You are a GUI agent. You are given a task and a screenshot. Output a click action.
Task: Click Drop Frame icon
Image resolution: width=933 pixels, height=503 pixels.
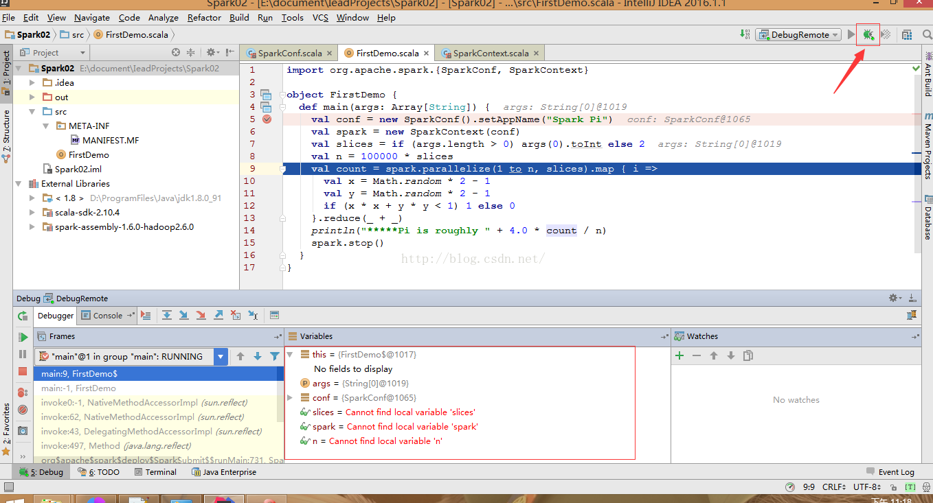tap(236, 315)
